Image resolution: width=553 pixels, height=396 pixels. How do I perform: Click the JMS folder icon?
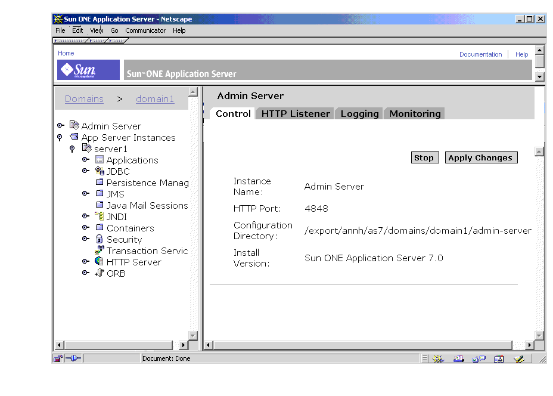pos(100,193)
